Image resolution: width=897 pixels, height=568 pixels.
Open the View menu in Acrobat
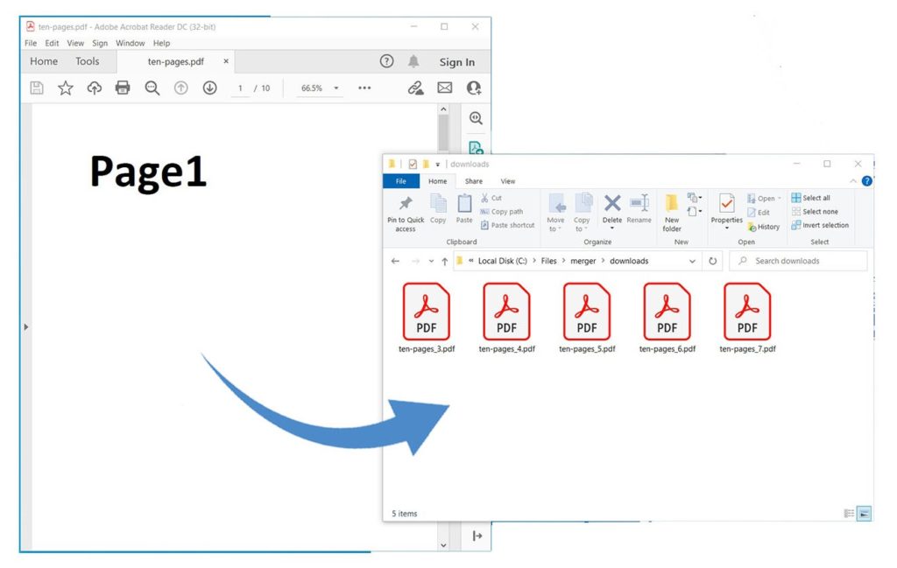[74, 43]
